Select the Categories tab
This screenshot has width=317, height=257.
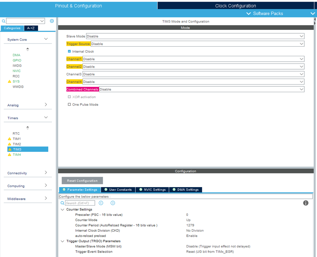[12, 28]
